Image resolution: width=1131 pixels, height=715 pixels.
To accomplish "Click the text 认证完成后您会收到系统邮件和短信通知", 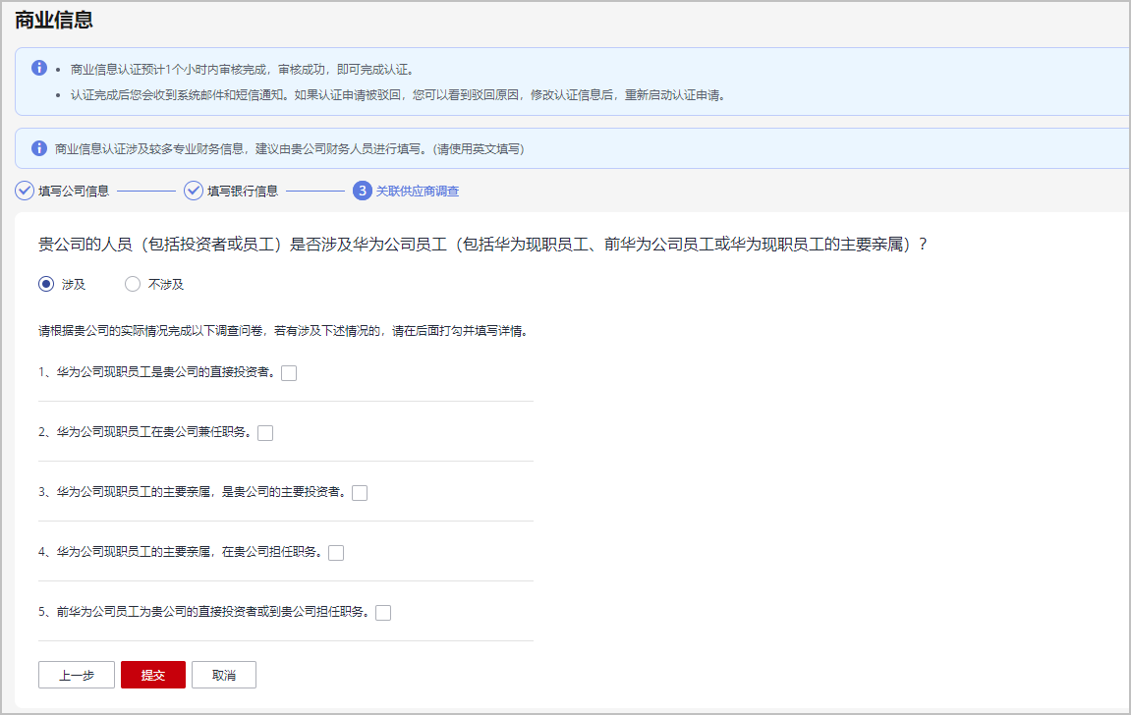I will pyautogui.click(x=177, y=95).
